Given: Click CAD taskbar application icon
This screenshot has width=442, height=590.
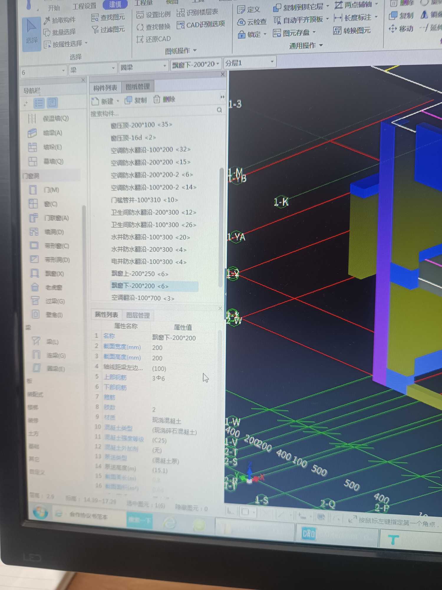Looking at the screenshot, I should (309, 534).
